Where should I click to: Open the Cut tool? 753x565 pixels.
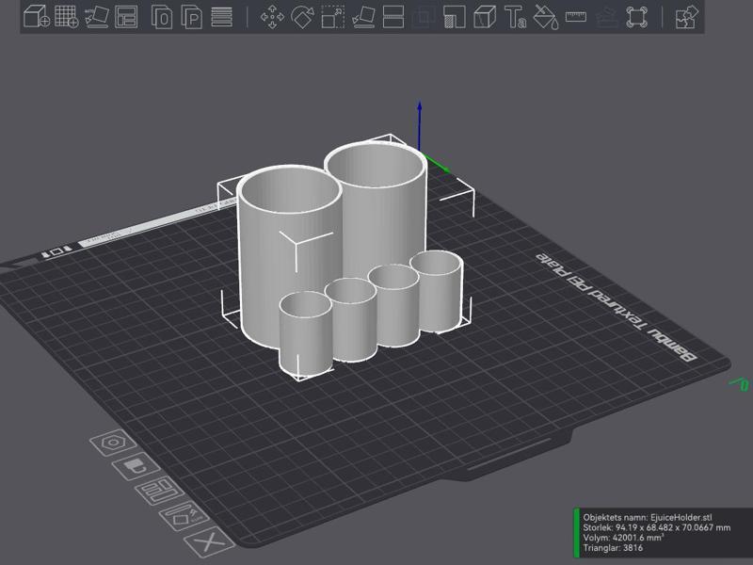click(393, 16)
